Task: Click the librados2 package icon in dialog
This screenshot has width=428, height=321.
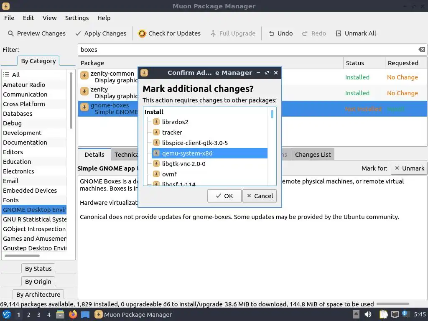Action: pyautogui.click(x=156, y=122)
